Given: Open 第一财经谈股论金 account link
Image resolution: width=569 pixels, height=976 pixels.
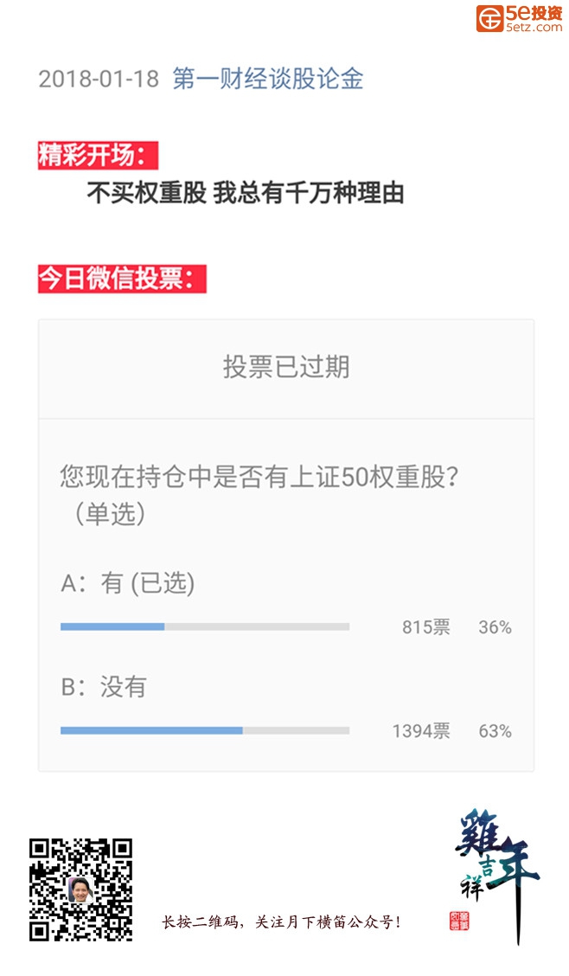Looking at the screenshot, I should coord(268,79).
